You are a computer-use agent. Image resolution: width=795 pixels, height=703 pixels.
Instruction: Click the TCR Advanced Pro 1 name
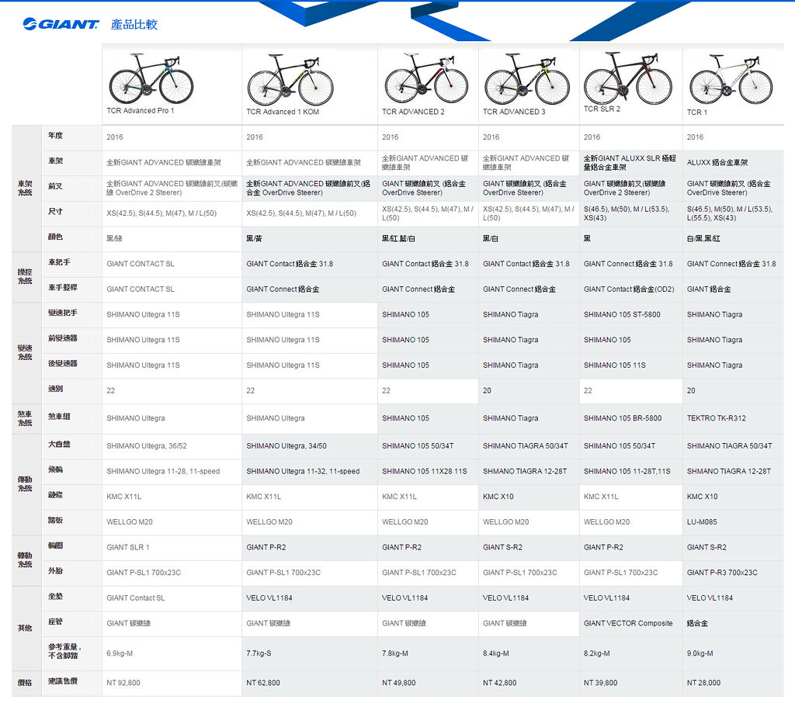[140, 110]
